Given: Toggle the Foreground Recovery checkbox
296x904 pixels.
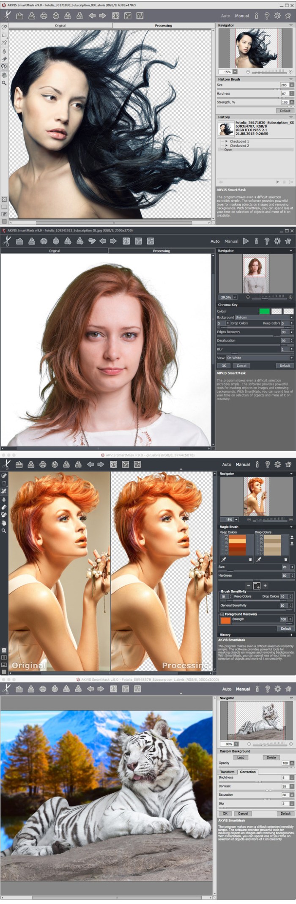Looking at the screenshot, I should pos(222,614).
